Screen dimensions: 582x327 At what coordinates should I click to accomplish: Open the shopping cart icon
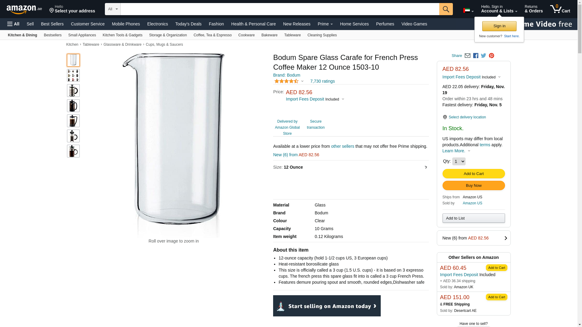pos(560,9)
